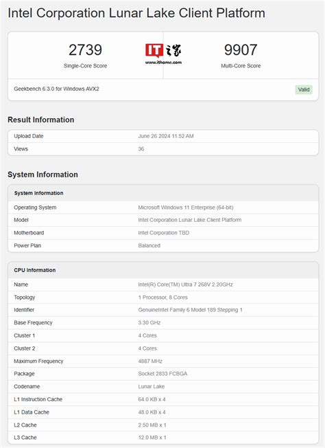The width and height of the screenshot is (325, 448).
Task: Click the Single-Core Score label
Action: coord(85,66)
